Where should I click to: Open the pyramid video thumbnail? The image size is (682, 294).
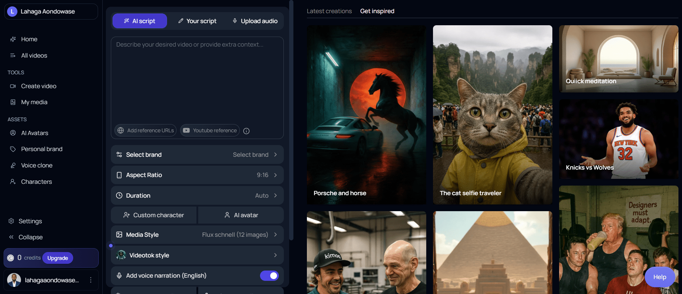click(x=492, y=252)
